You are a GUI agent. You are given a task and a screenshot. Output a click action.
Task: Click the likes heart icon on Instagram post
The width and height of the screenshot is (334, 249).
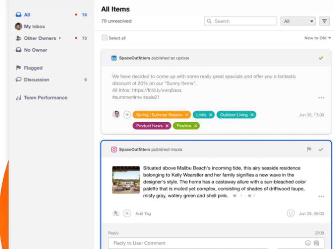point(234,196)
